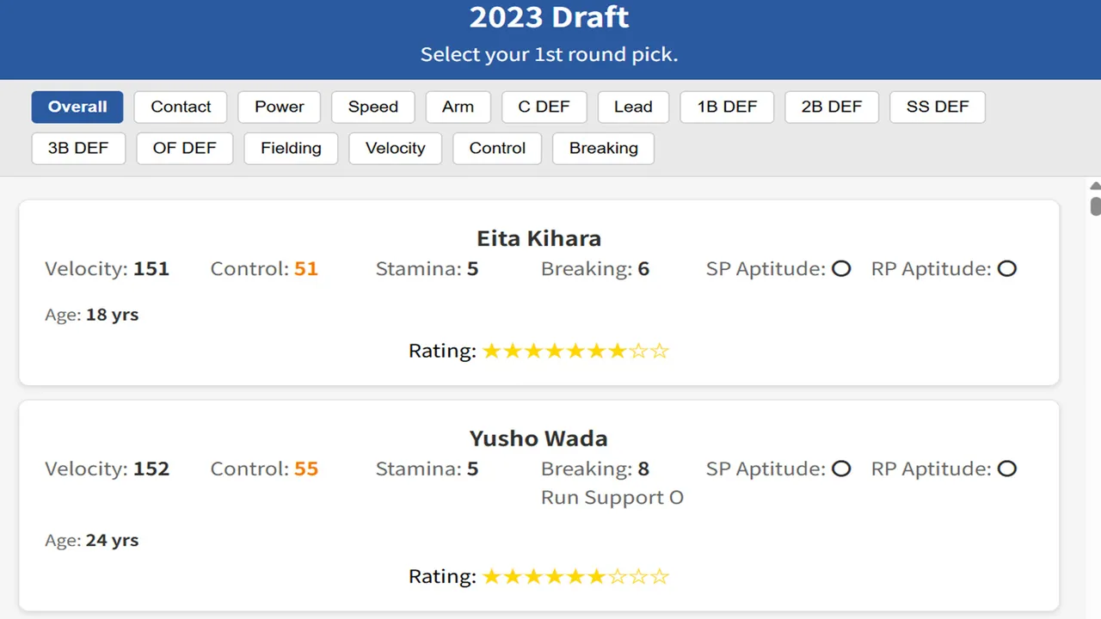
Task: Choose the 3B DEF filter
Action: tap(78, 148)
